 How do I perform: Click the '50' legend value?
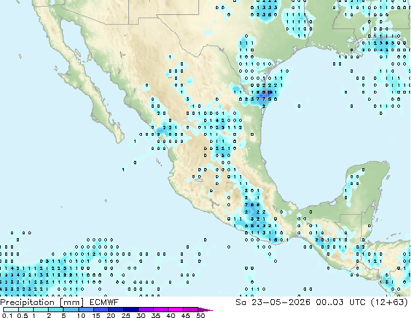200,315
